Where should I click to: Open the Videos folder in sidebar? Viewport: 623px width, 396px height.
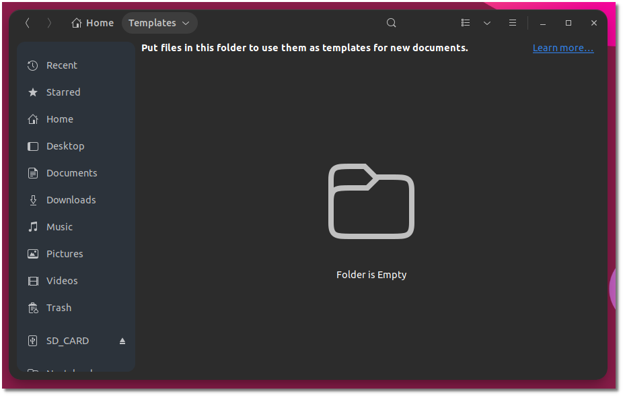(61, 280)
